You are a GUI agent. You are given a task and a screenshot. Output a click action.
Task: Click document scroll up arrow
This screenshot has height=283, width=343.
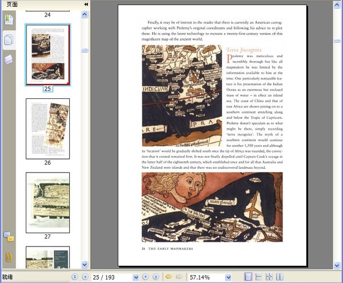[x=337, y=5]
